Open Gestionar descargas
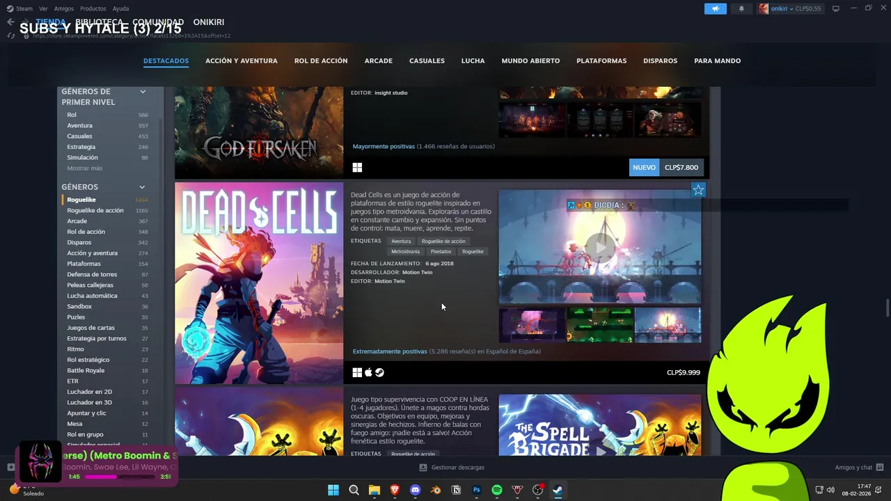The height and width of the screenshot is (501, 891). tap(452, 468)
